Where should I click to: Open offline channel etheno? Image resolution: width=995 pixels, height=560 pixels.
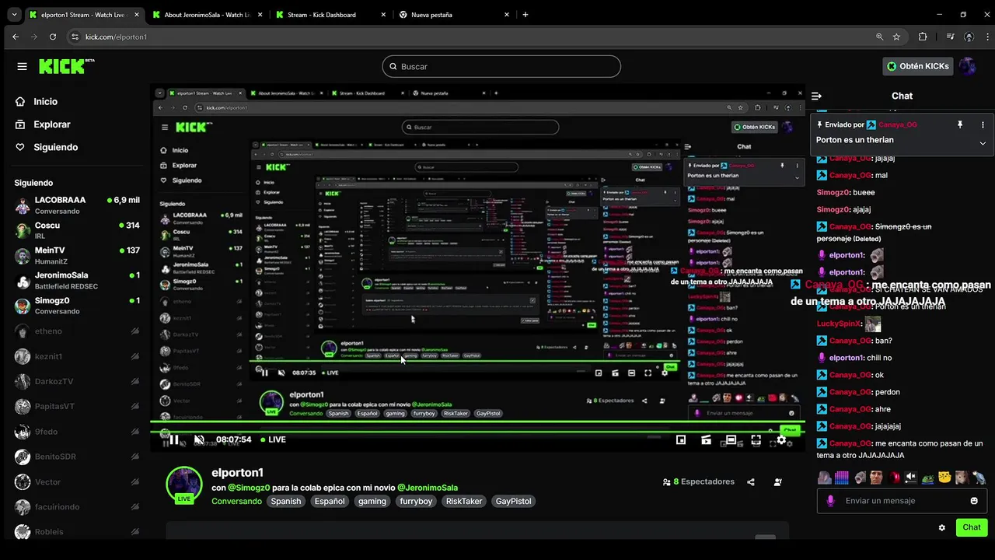pos(76,331)
